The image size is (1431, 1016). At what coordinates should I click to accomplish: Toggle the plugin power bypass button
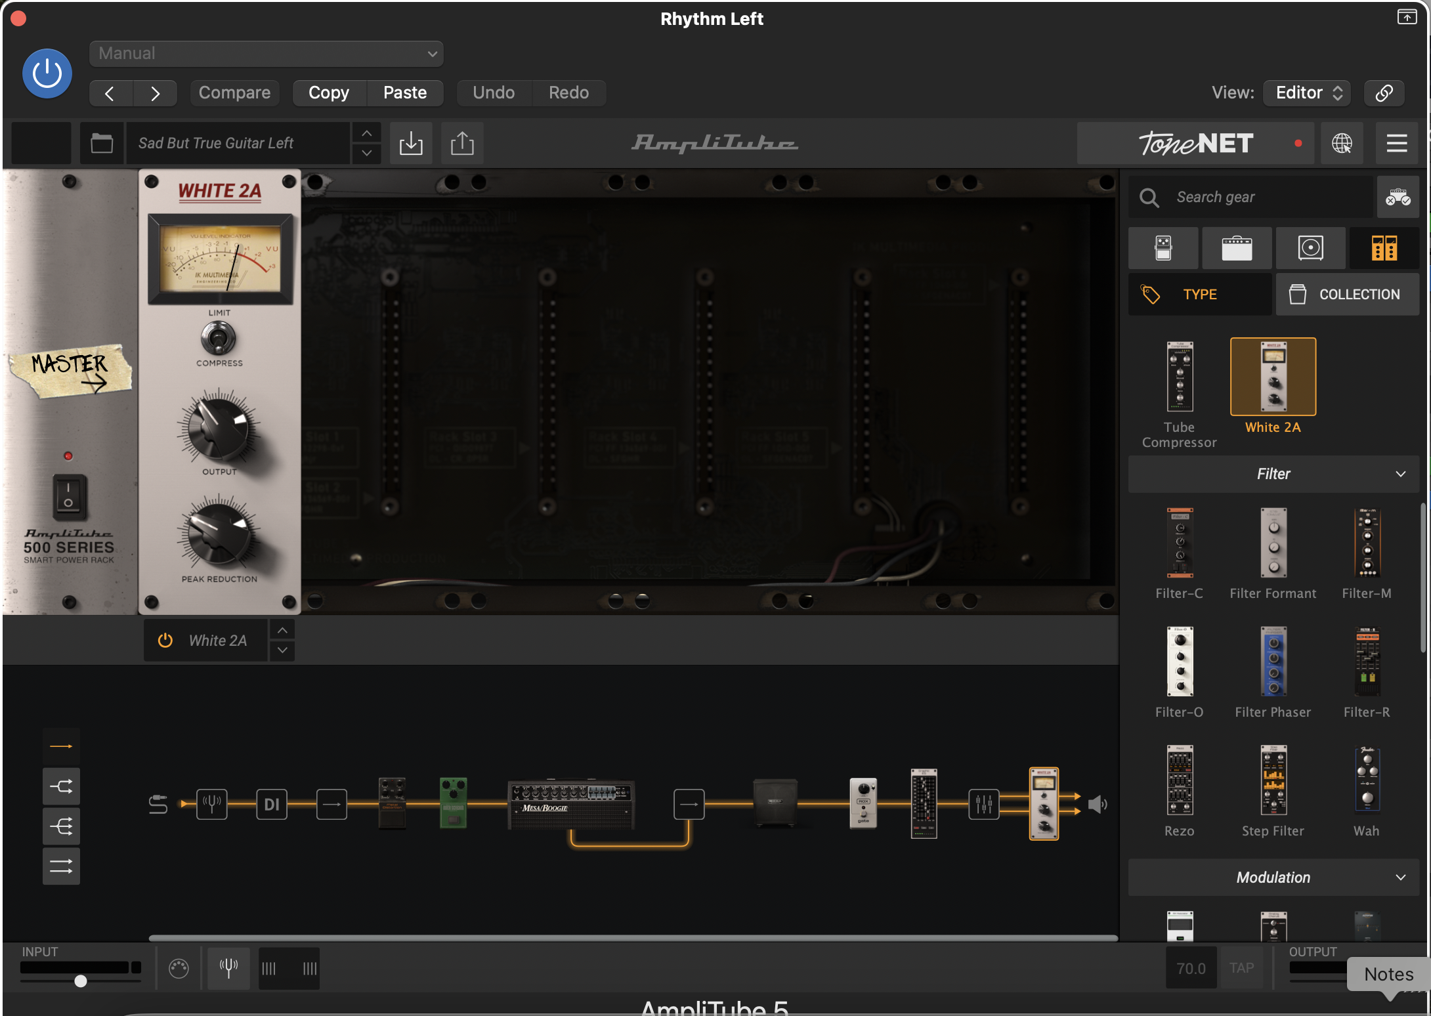click(x=47, y=74)
